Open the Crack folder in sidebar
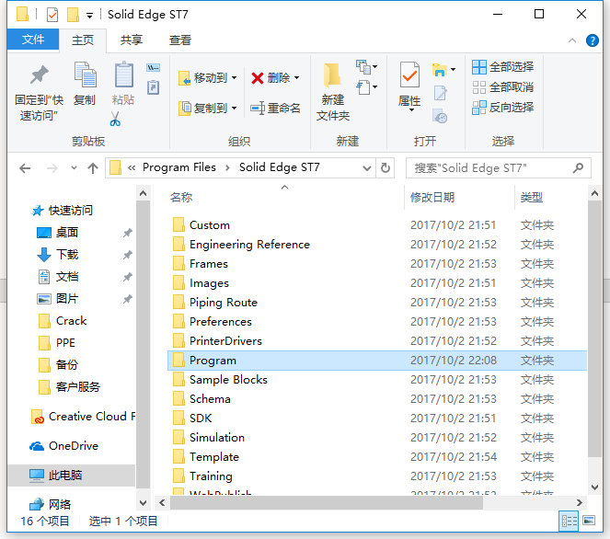This screenshot has width=610, height=539. point(63,321)
